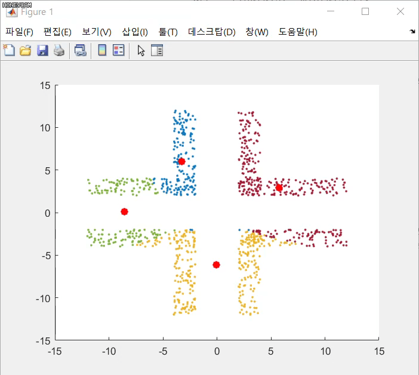
Task: Open the 삽입(I) menu
Action: point(135,32)
